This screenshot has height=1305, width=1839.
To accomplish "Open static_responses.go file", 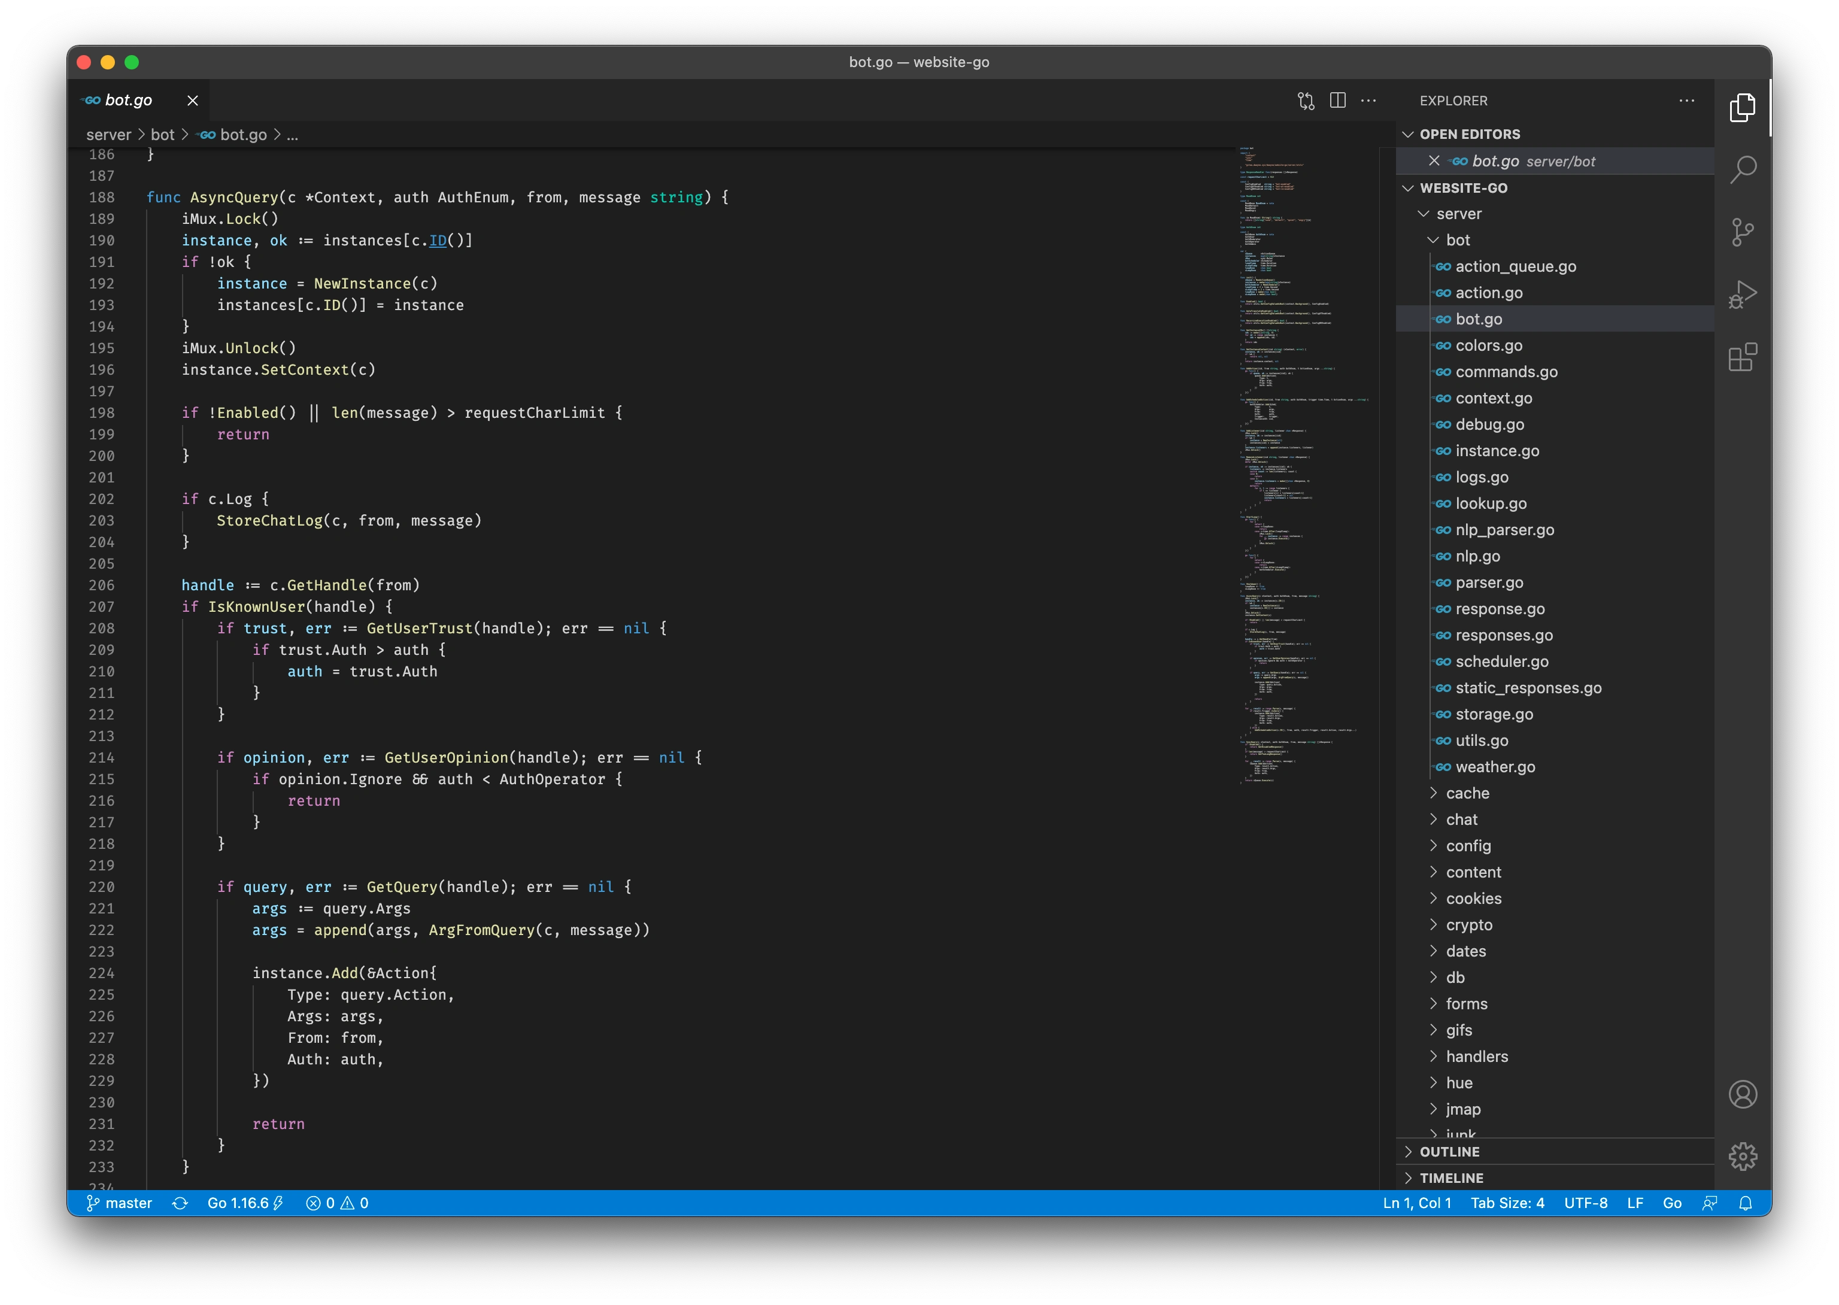I will pos(1555,688).
